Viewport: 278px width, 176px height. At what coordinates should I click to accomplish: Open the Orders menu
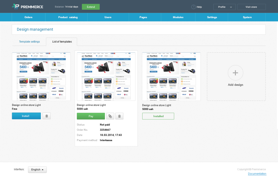(28, 17)
